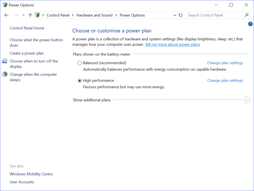
Task: Click the up-level arrow icon
Action: 30,15
